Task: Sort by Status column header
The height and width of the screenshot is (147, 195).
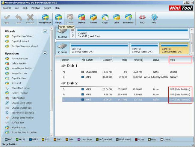Action: 156,60
